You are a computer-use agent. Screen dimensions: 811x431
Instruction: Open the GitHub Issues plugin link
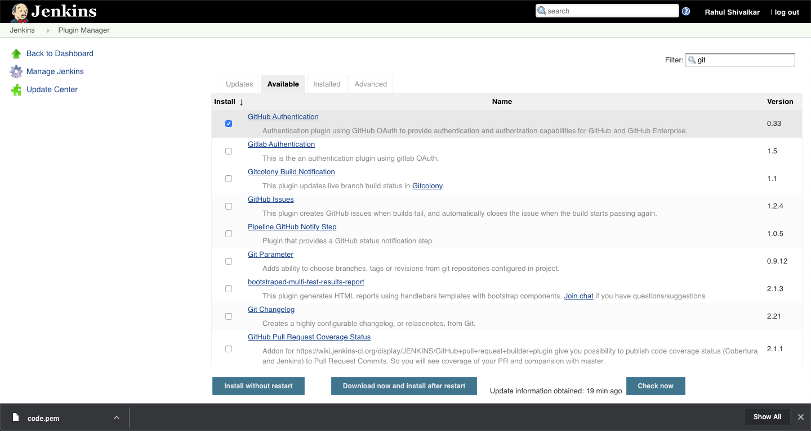click(x=270, y=199)
